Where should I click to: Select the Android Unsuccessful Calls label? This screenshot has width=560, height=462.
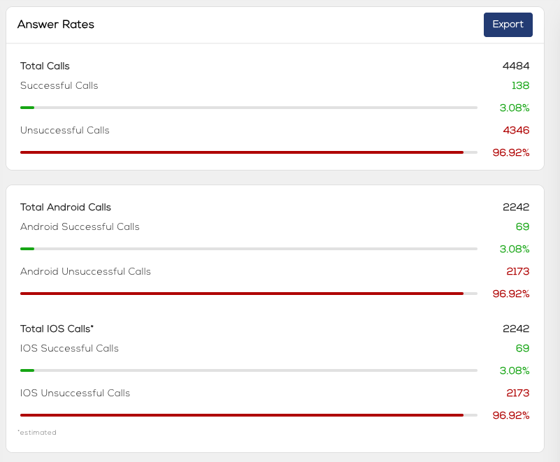[x=85, y=272]
